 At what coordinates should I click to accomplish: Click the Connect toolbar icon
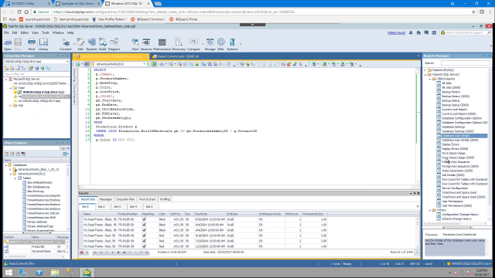(x=66, y=44)
